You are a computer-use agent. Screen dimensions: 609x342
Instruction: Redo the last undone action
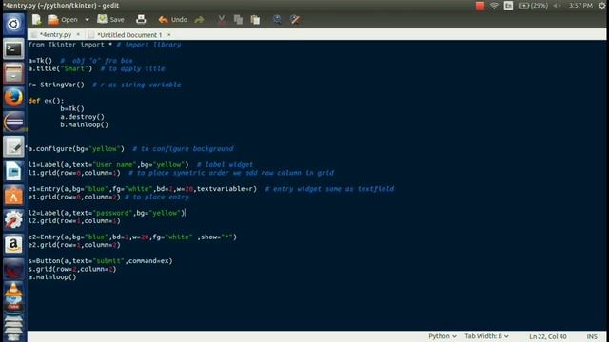(199, 19)
